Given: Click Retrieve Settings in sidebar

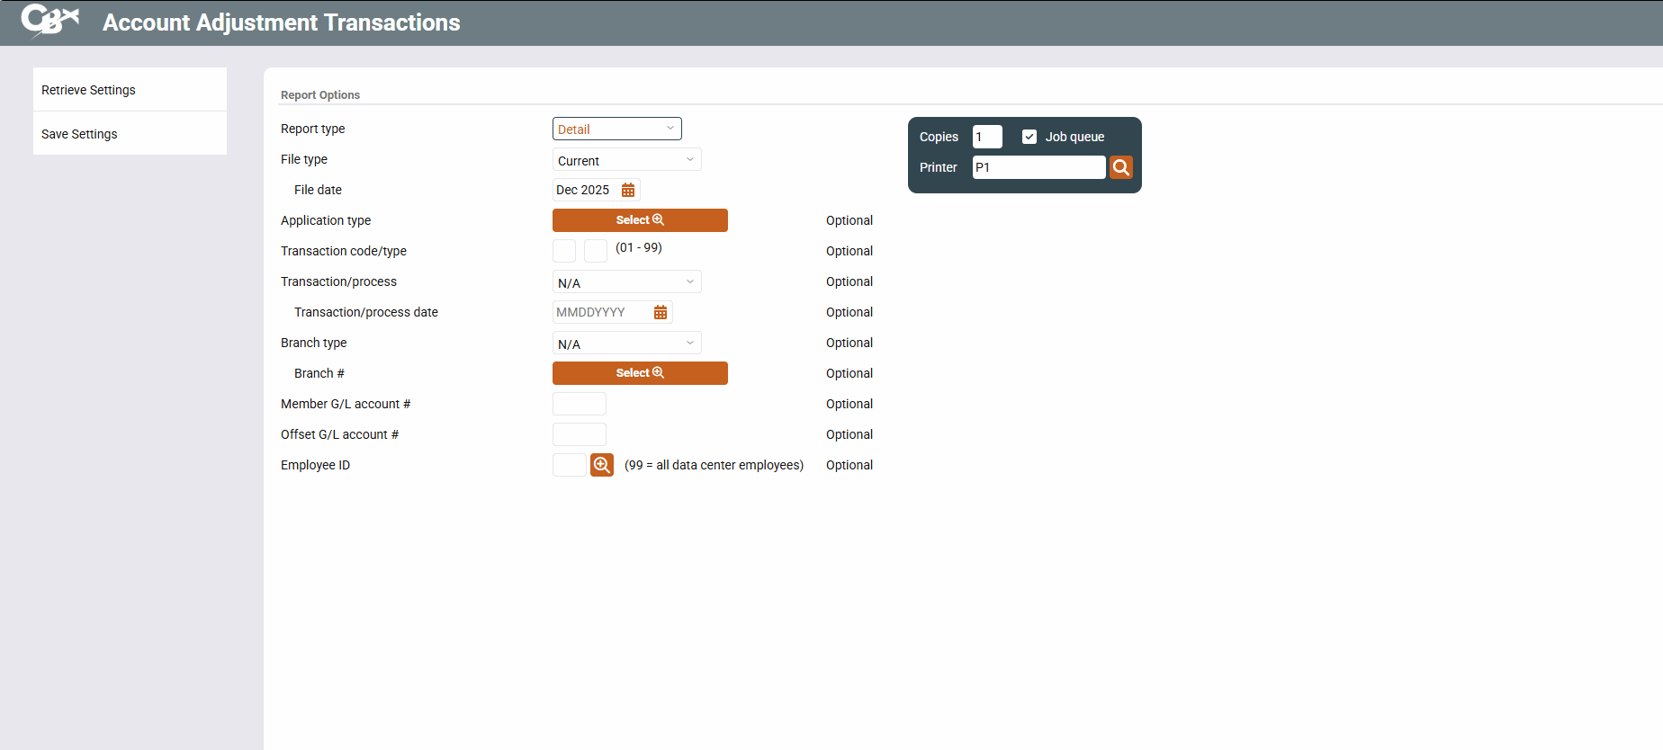Looking at the screenshot, I should coord(88,90).
